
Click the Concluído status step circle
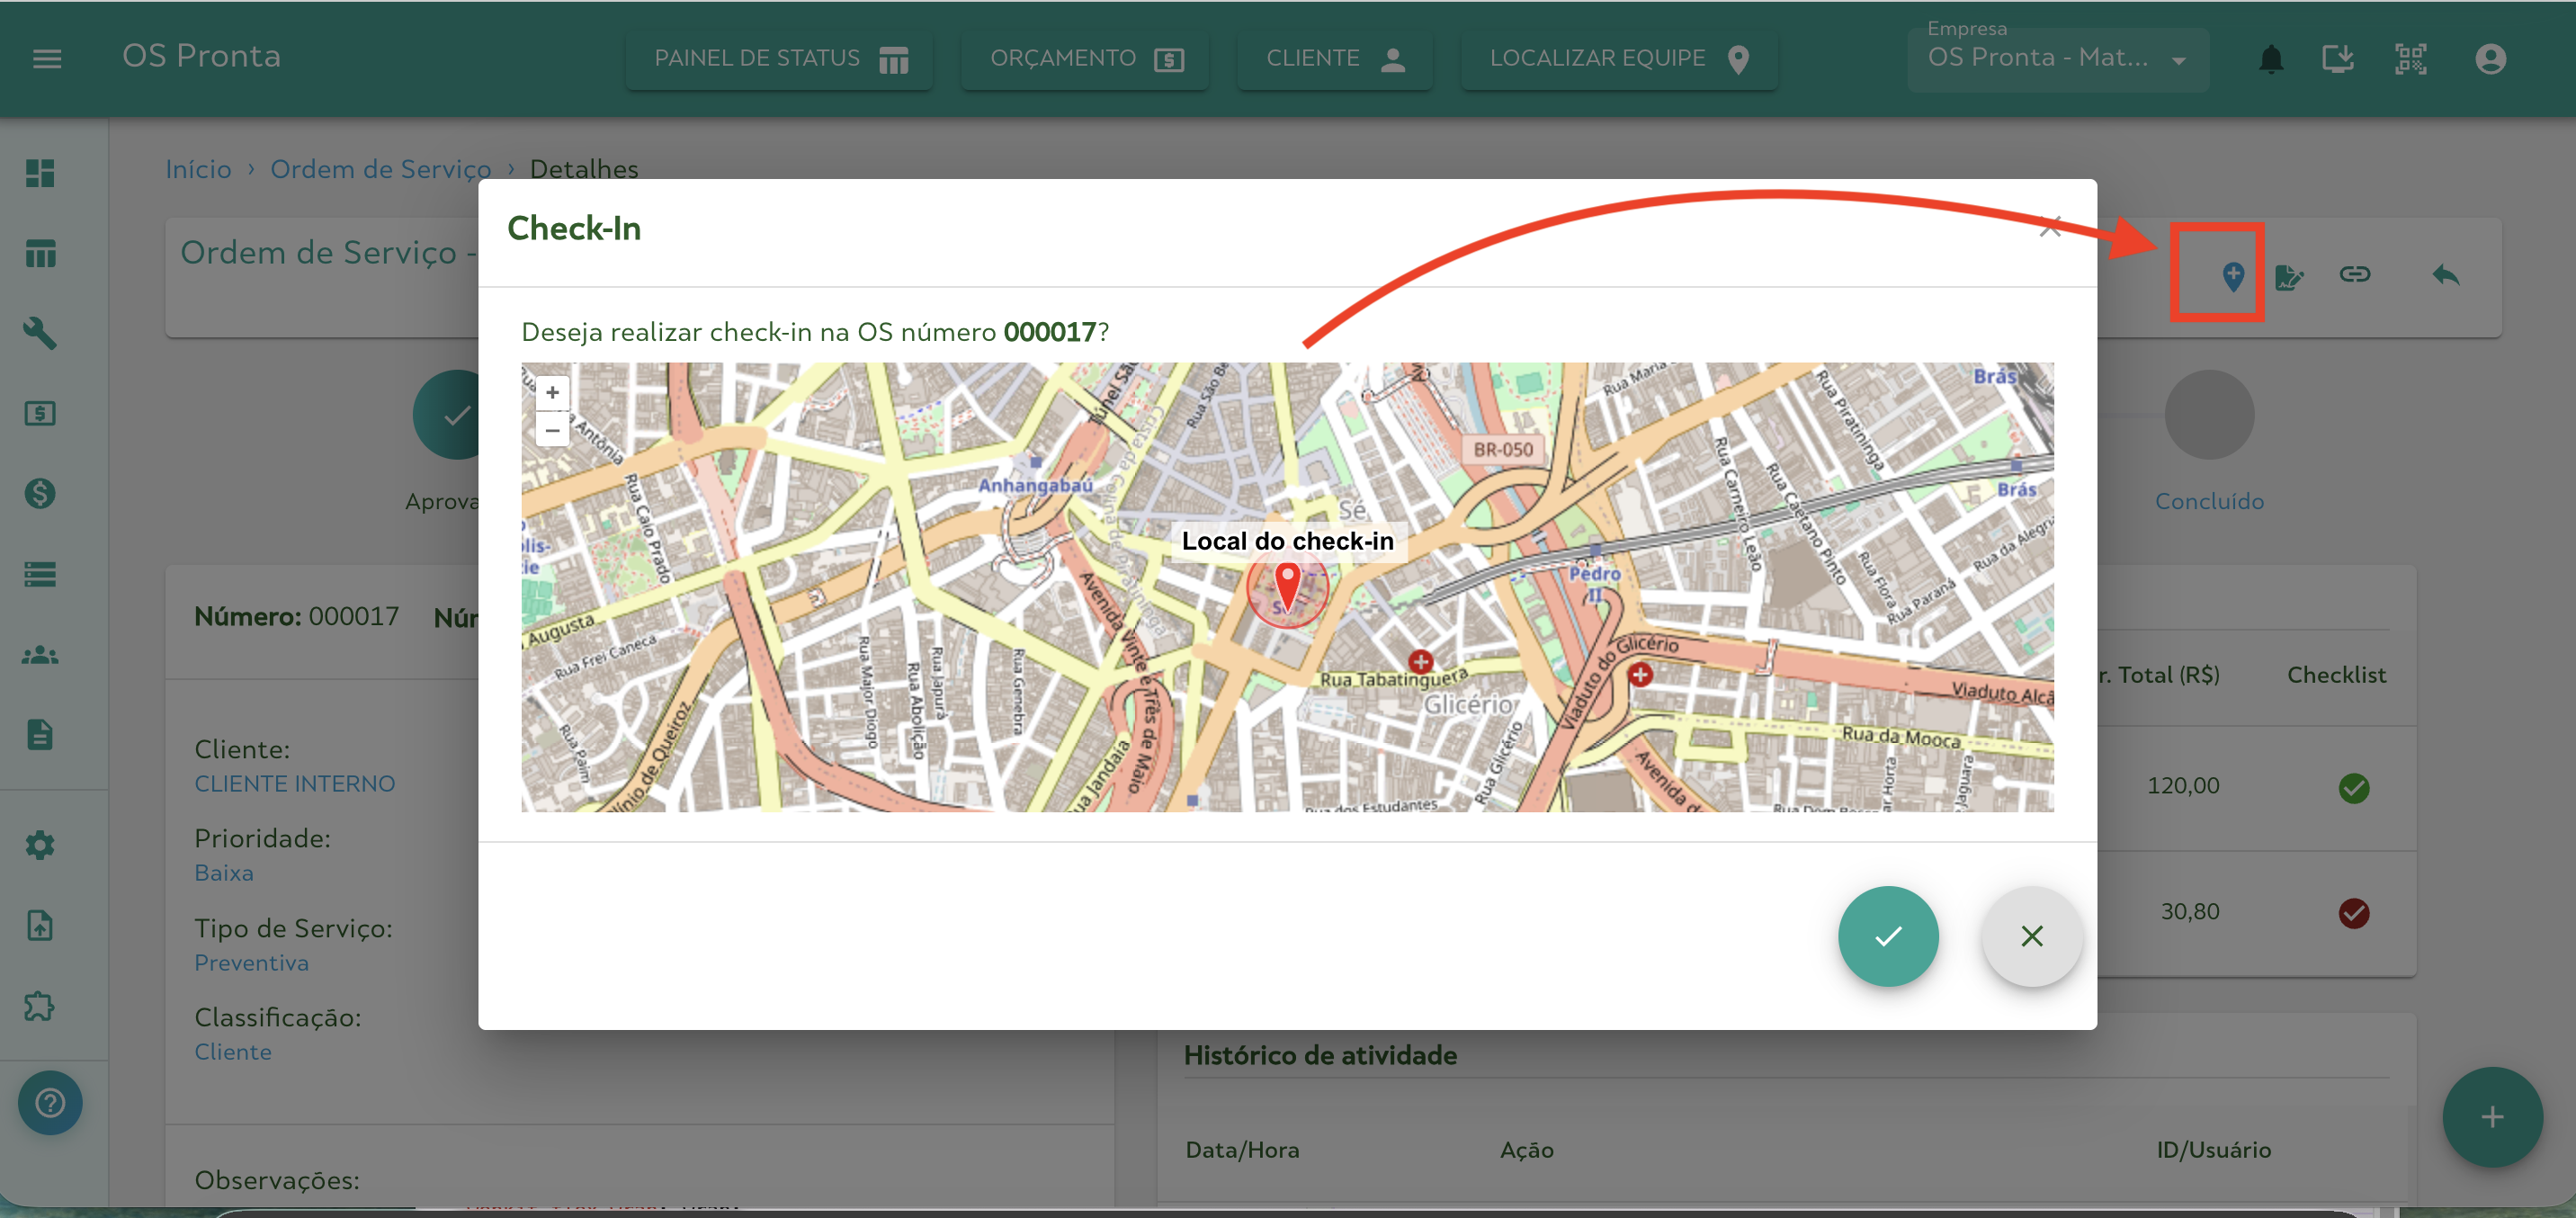point(2208,415)
